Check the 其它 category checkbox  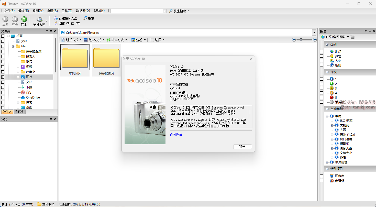[322, 56]
